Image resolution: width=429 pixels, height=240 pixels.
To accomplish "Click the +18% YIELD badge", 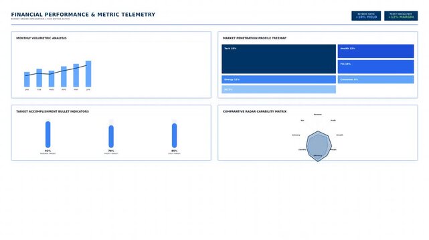I will point(366,16).
